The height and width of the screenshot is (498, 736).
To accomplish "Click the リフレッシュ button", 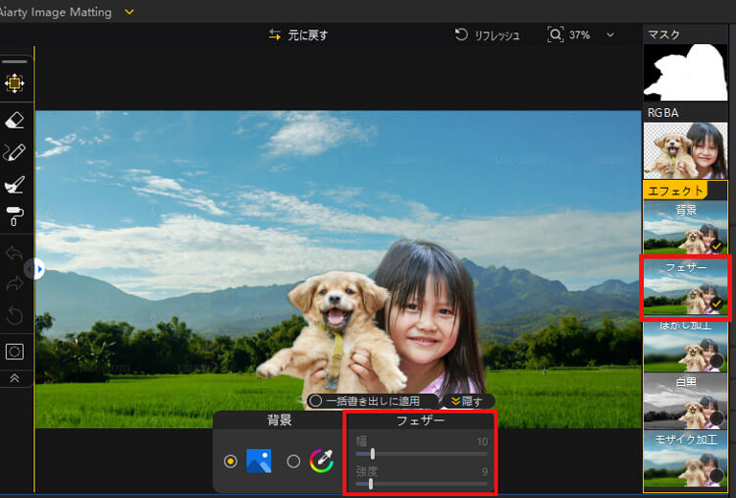I will point(488,34).
